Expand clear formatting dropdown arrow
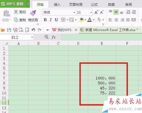The height and width of the screenshot is (113, 142). (x=103, y=20)
